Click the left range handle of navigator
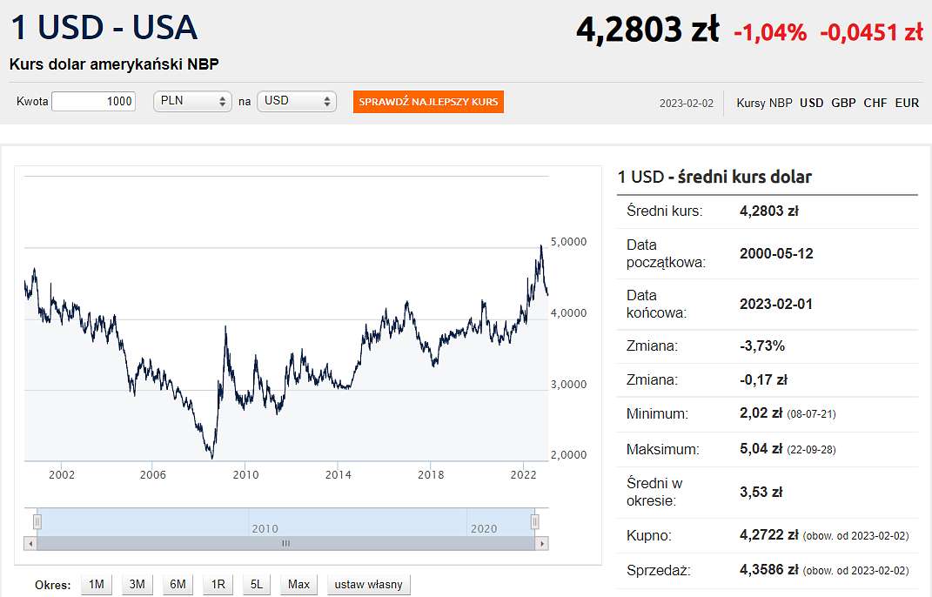This screenshot has height=597, width=932. (37, 522)
